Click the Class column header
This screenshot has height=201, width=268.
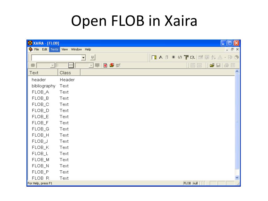pyautogui.click(x=69, y=73)
